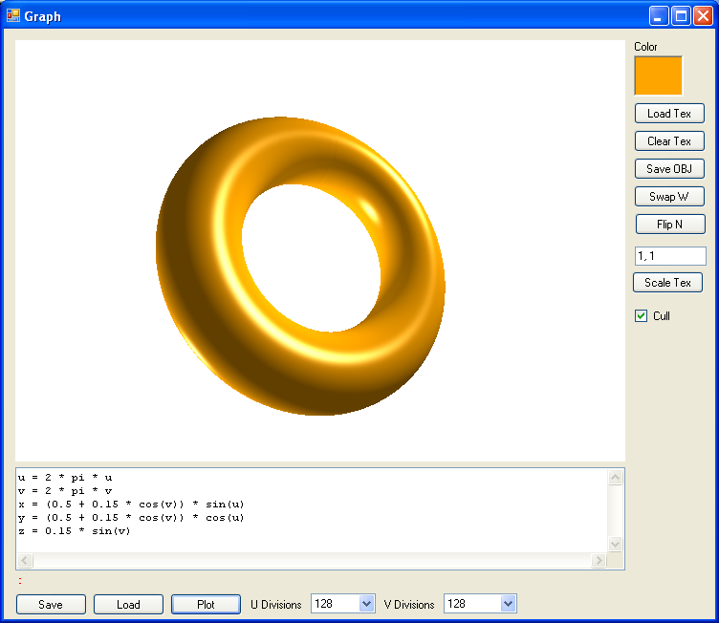Render the surface with Plot button
The width and height of the screenshot is (719, 623).
point(206,604)
